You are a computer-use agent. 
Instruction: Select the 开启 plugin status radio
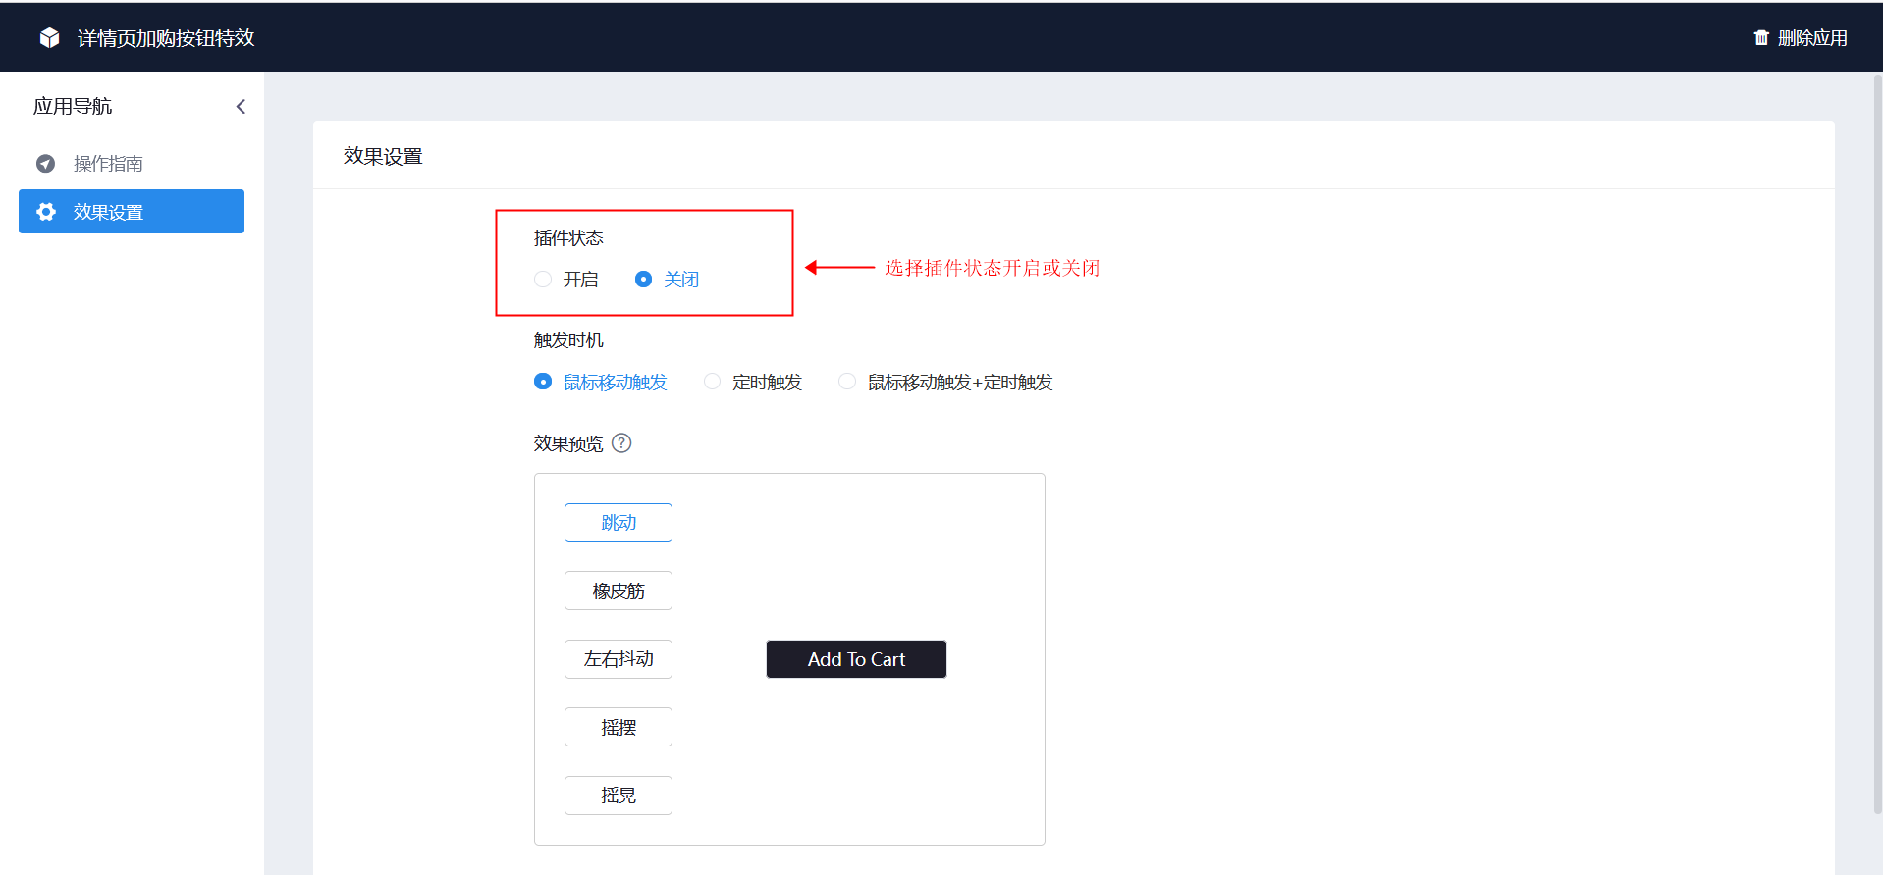point(543,280)
